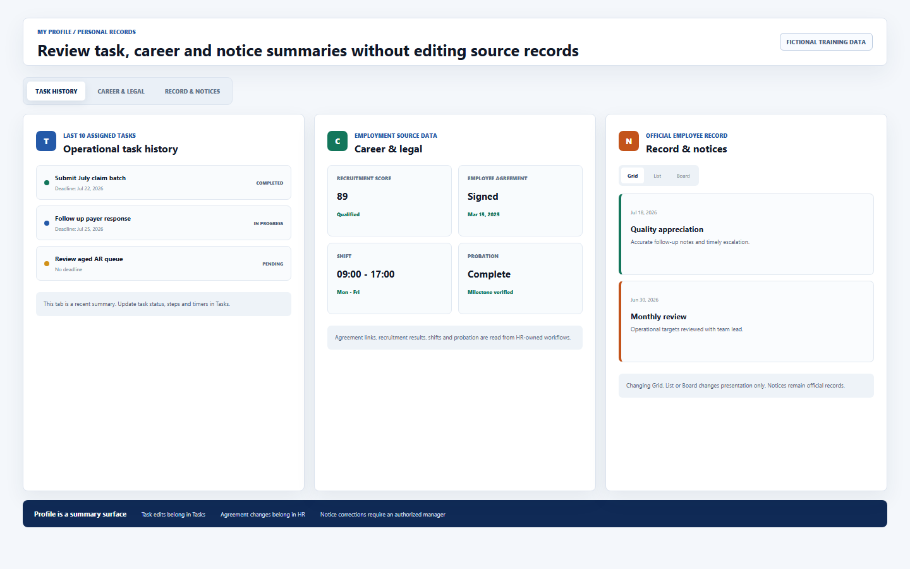This screenshot has height=569, width=910.
Task: Click the 'Qualified' status text
Action: [348, 214]
